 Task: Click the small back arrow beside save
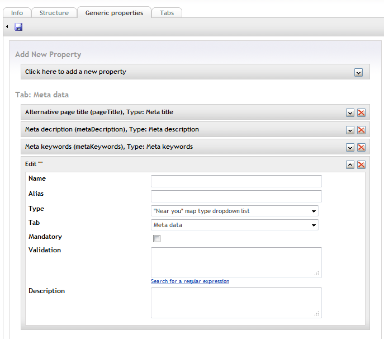pyautogui.click(x=7, y=26)
